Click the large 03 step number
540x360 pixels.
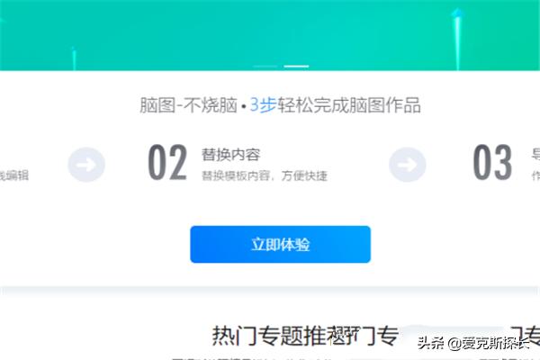(x=492, y=162)
